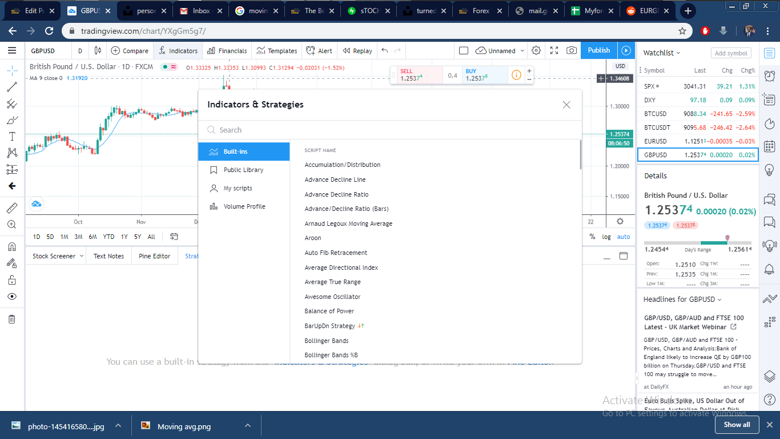Switch to the Pine Editor tab

(x=154, y=256)
